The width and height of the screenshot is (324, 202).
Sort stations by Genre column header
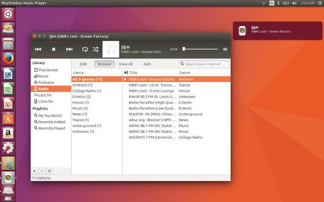click(204, 73)
